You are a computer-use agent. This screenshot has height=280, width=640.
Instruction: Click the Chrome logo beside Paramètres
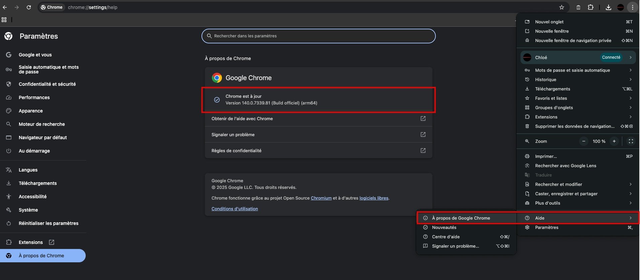(x=9, y=36)
